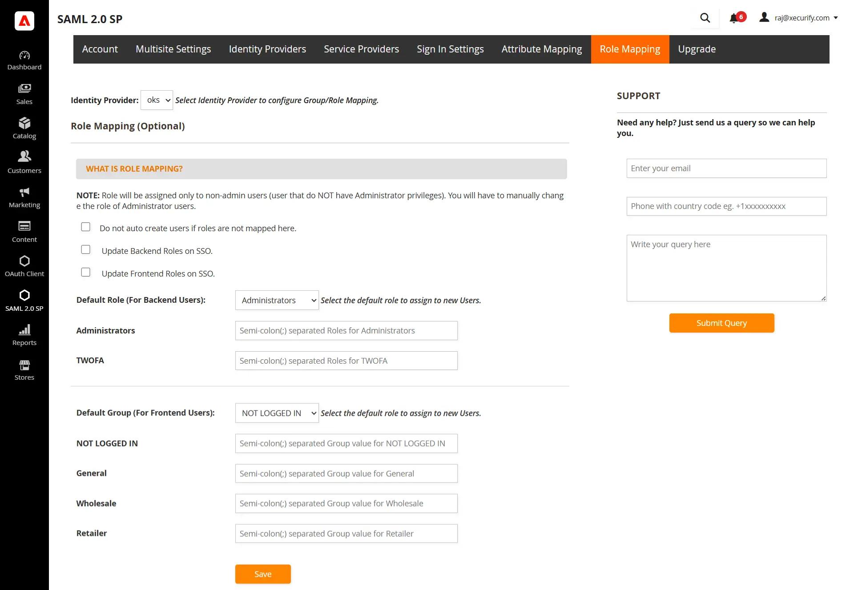Image resolution: width=854 pixels, height=590 pixels.
Task: Expand the WHAT IS ROLE MAPPING? section
Action: pyautogui.click(x=321, y=169)
